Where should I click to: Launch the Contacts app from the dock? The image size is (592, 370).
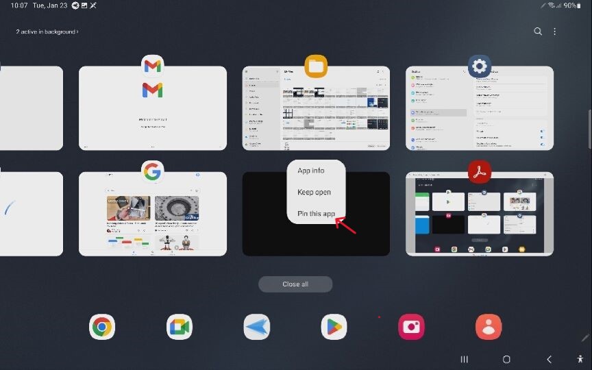(x=489, y=327)
